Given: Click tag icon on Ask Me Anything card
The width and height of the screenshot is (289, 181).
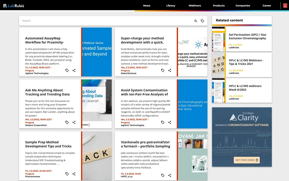Looking at the screenshot, I should (67, 122).
